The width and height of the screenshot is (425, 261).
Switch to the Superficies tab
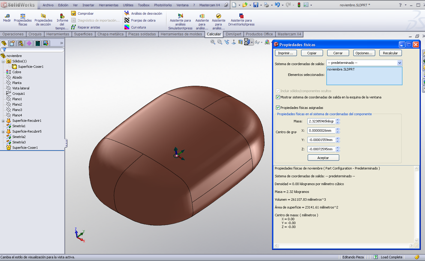(83, 34)
